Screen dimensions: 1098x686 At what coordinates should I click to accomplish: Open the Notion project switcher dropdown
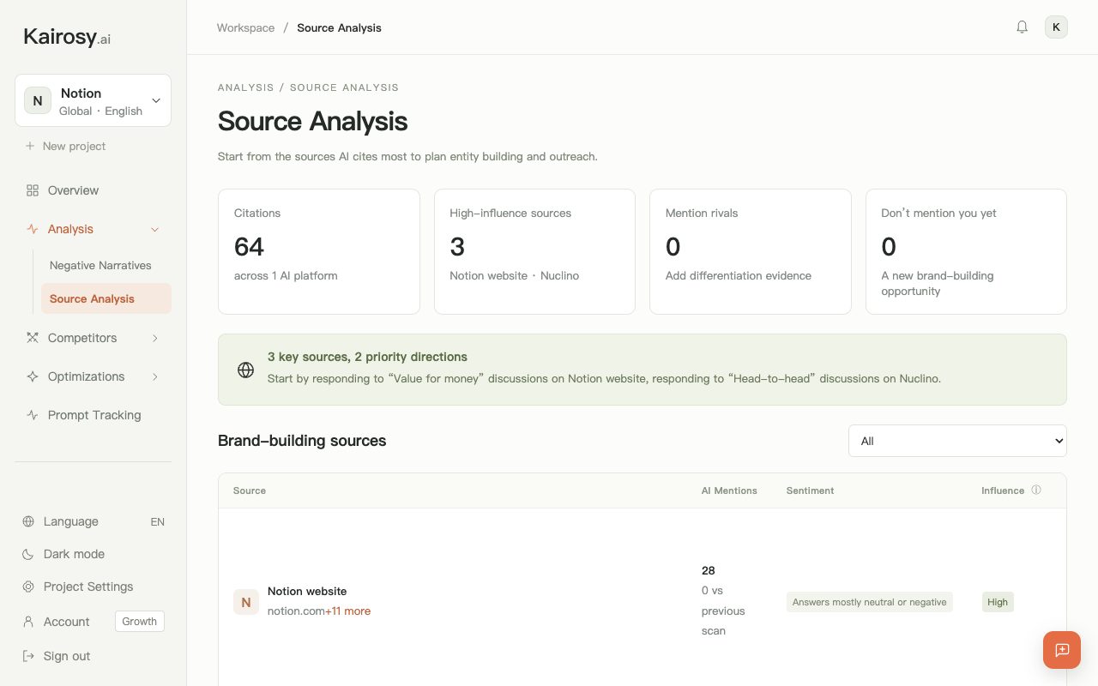pos(93,100)
